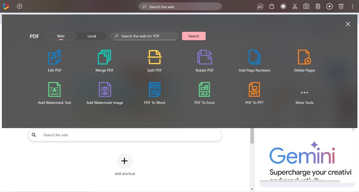Viewport: 359px width, 192px height.
Task: Select the Delete Pages tool
Action: pos(304,60)
